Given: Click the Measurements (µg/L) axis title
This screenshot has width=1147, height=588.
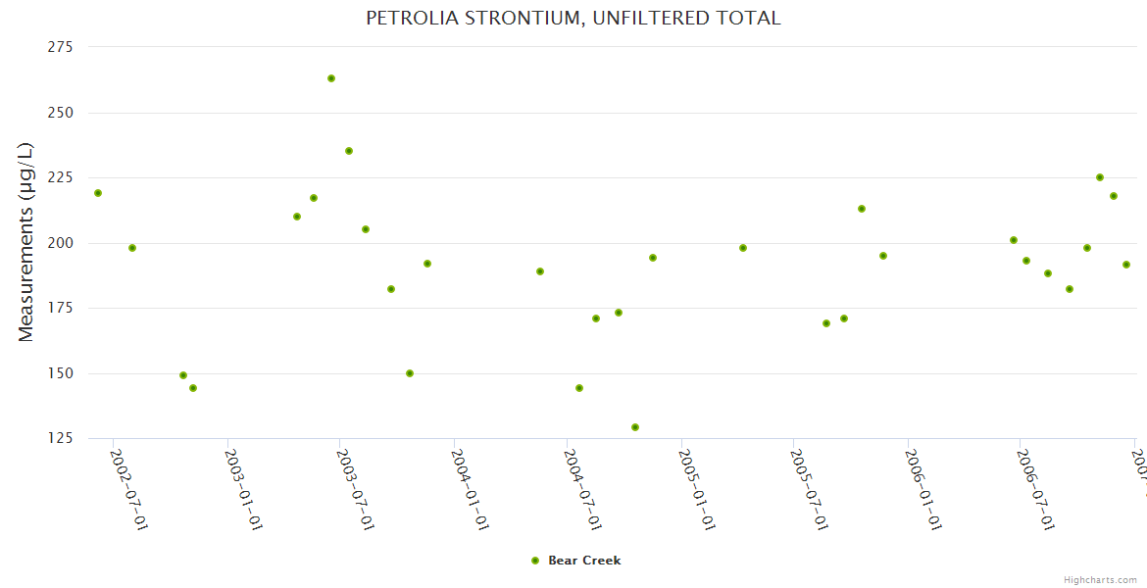Looking at the screenshot, I should [x=26, y=242].
